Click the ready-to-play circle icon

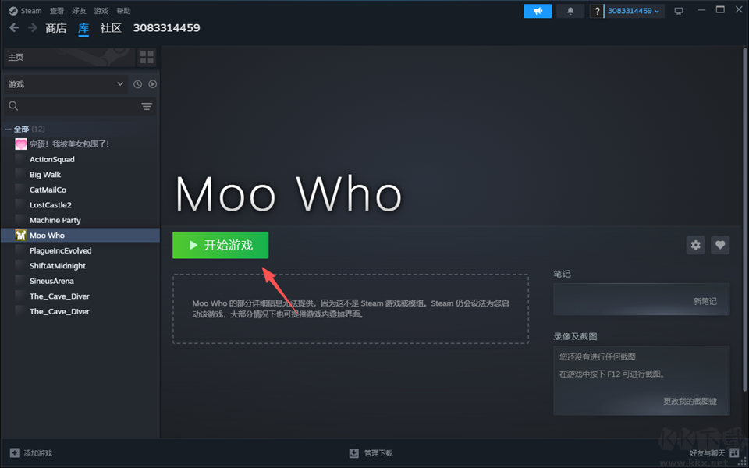point(152,84)
